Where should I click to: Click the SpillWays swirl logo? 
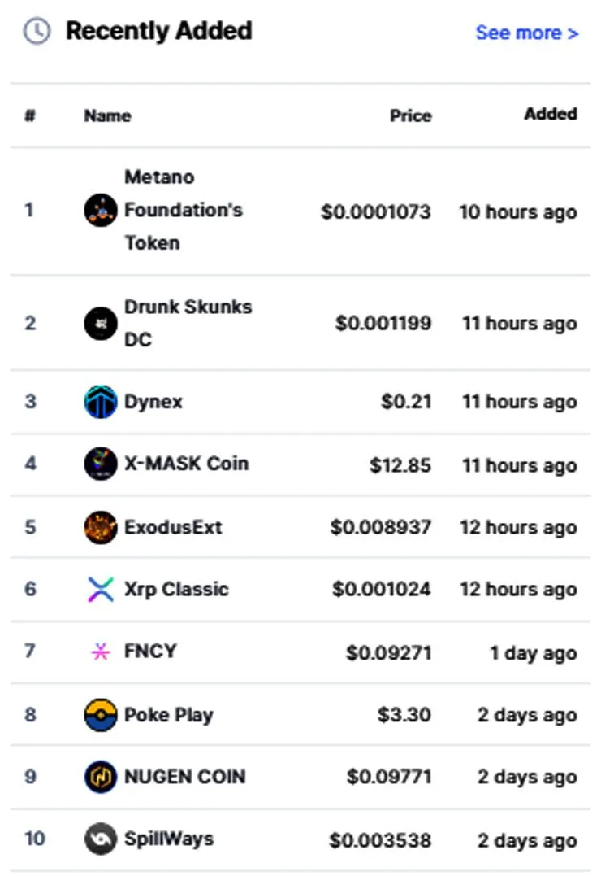click(101, 839)
